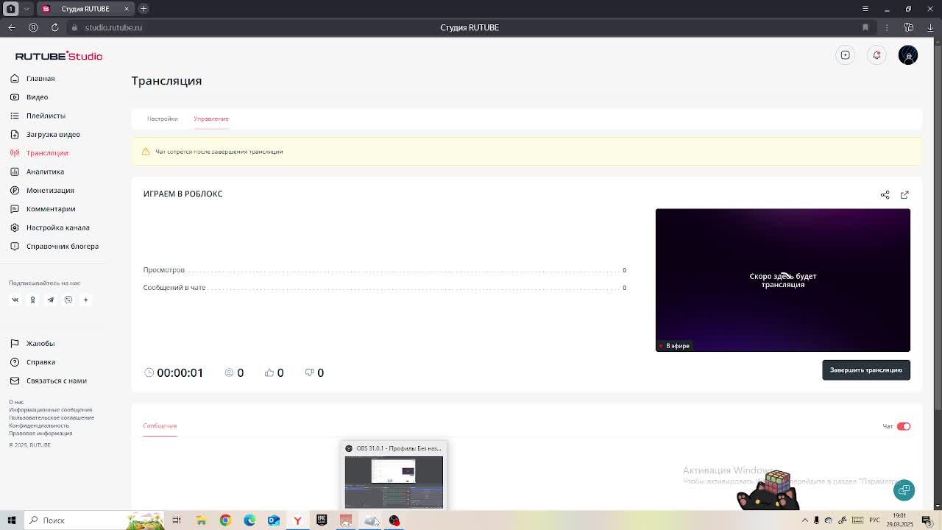The image size is (942, 530).
Task: Click the share stream icon
Action: click(885, 194)
